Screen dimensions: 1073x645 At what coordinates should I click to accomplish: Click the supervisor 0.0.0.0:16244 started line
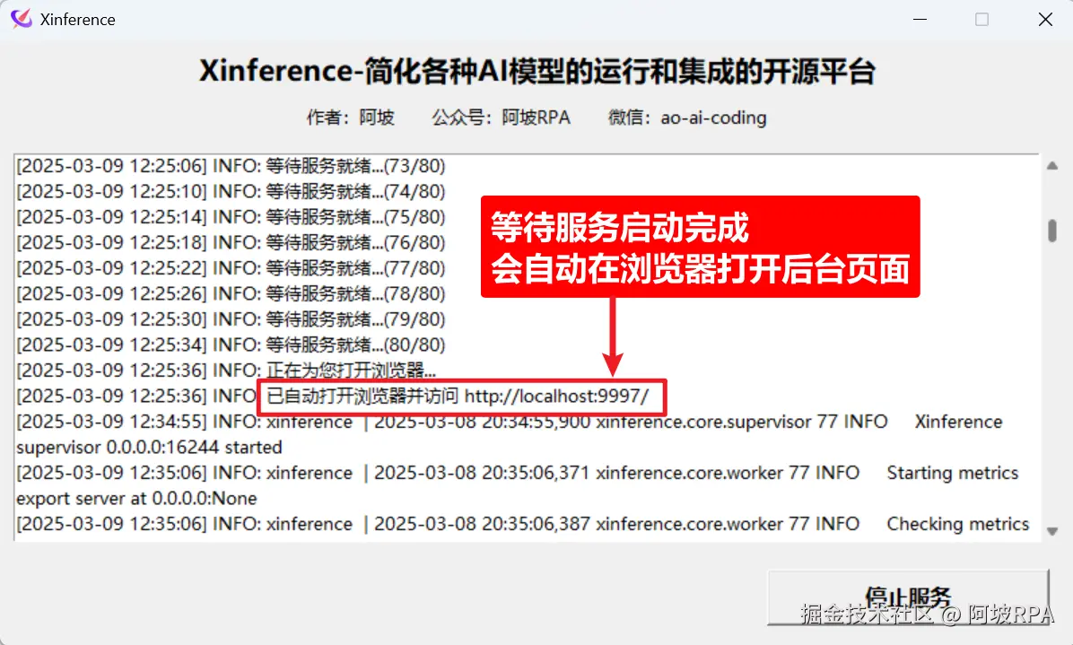(x=149, y=448)
